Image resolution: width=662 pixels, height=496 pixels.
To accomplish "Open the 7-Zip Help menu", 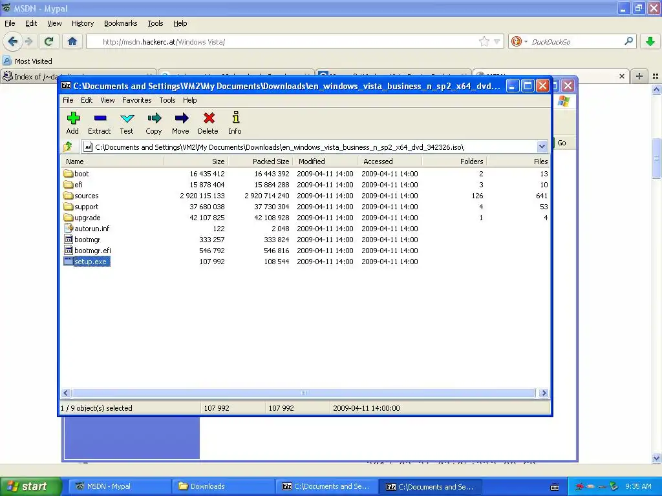I will 189,100.
